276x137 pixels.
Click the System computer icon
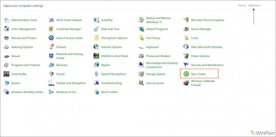click(7, 83)
